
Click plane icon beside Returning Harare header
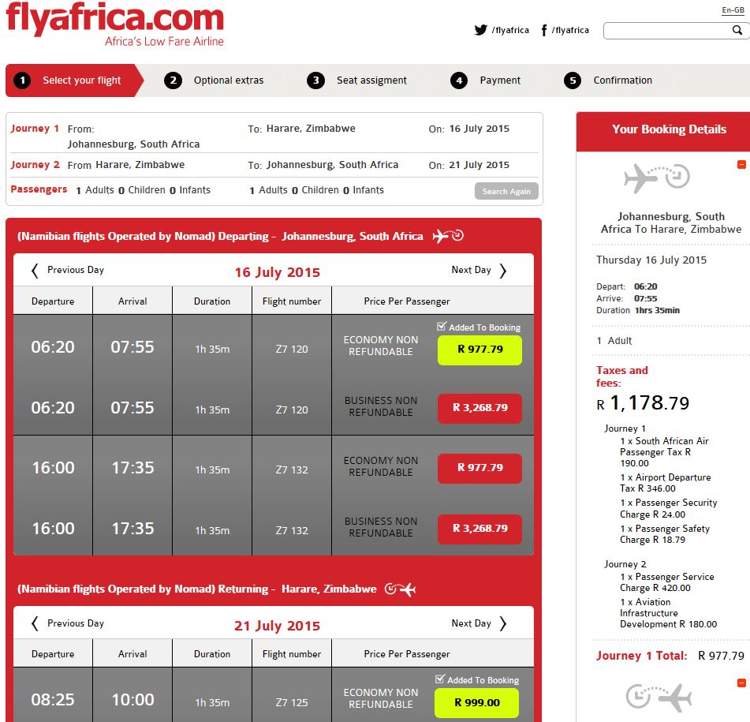pos(401,589)
